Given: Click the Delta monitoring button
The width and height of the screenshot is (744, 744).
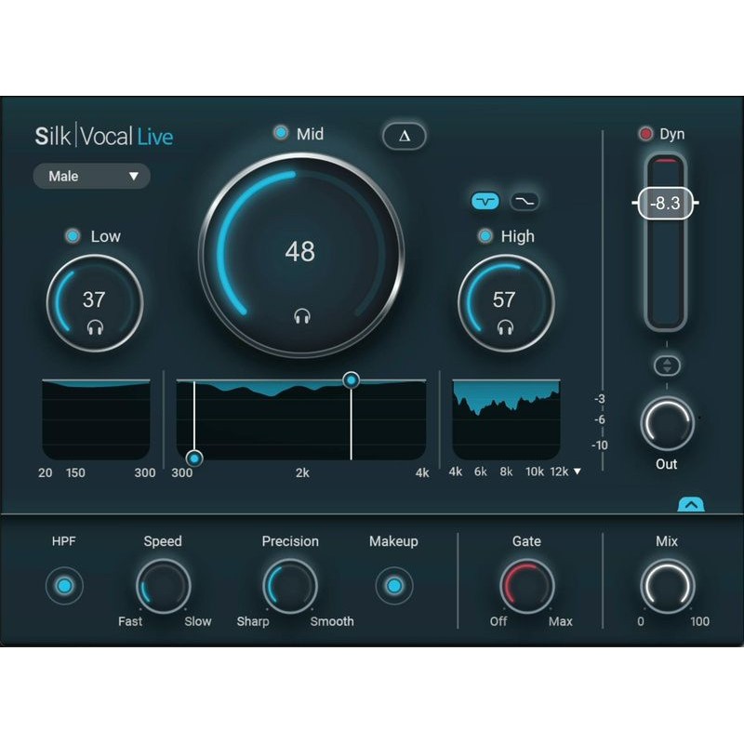Looking at the screenshot, I should pyautogui.click(x=404, y=136).
